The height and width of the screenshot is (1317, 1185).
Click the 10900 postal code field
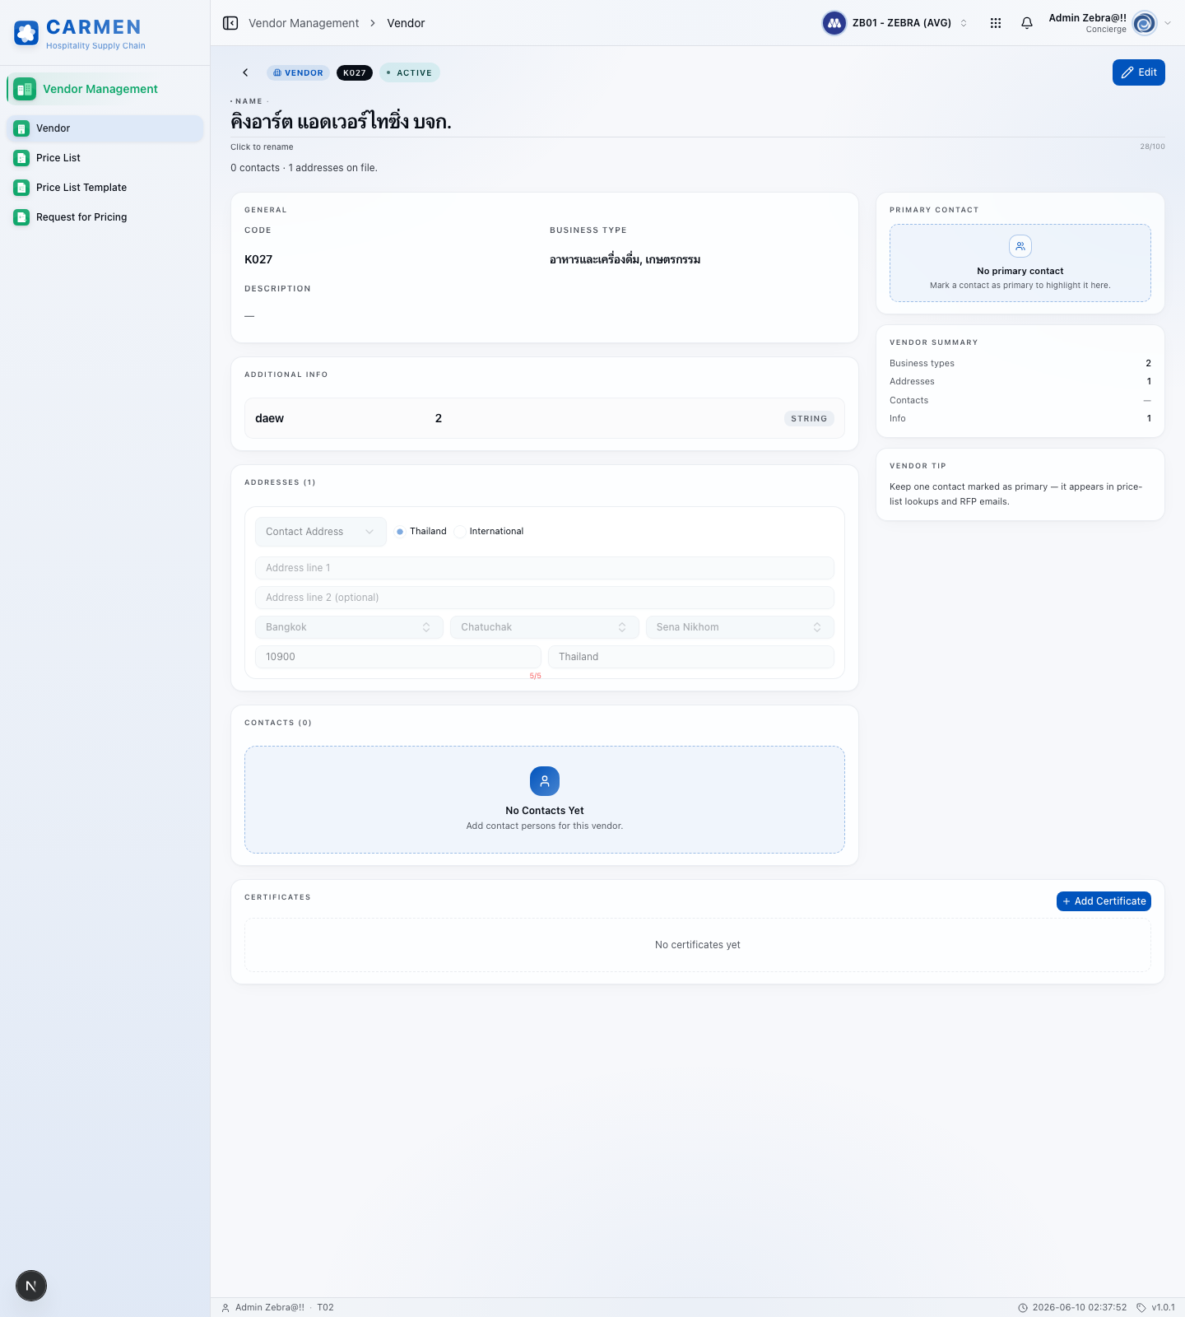pyautogui.click(x=398, y=657)
